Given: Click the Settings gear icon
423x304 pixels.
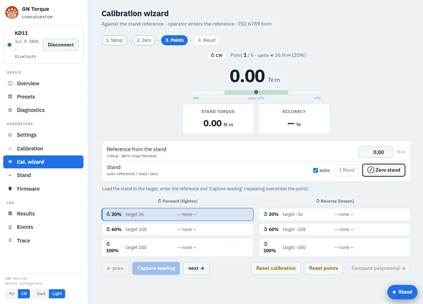Looking at the screenshot, I should (x=10, y=135).
